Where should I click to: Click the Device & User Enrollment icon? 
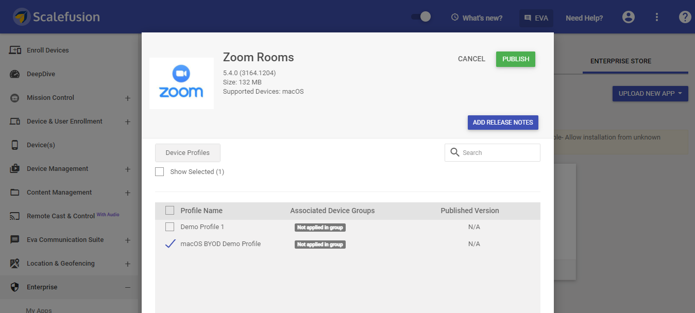tap(15, 121)
